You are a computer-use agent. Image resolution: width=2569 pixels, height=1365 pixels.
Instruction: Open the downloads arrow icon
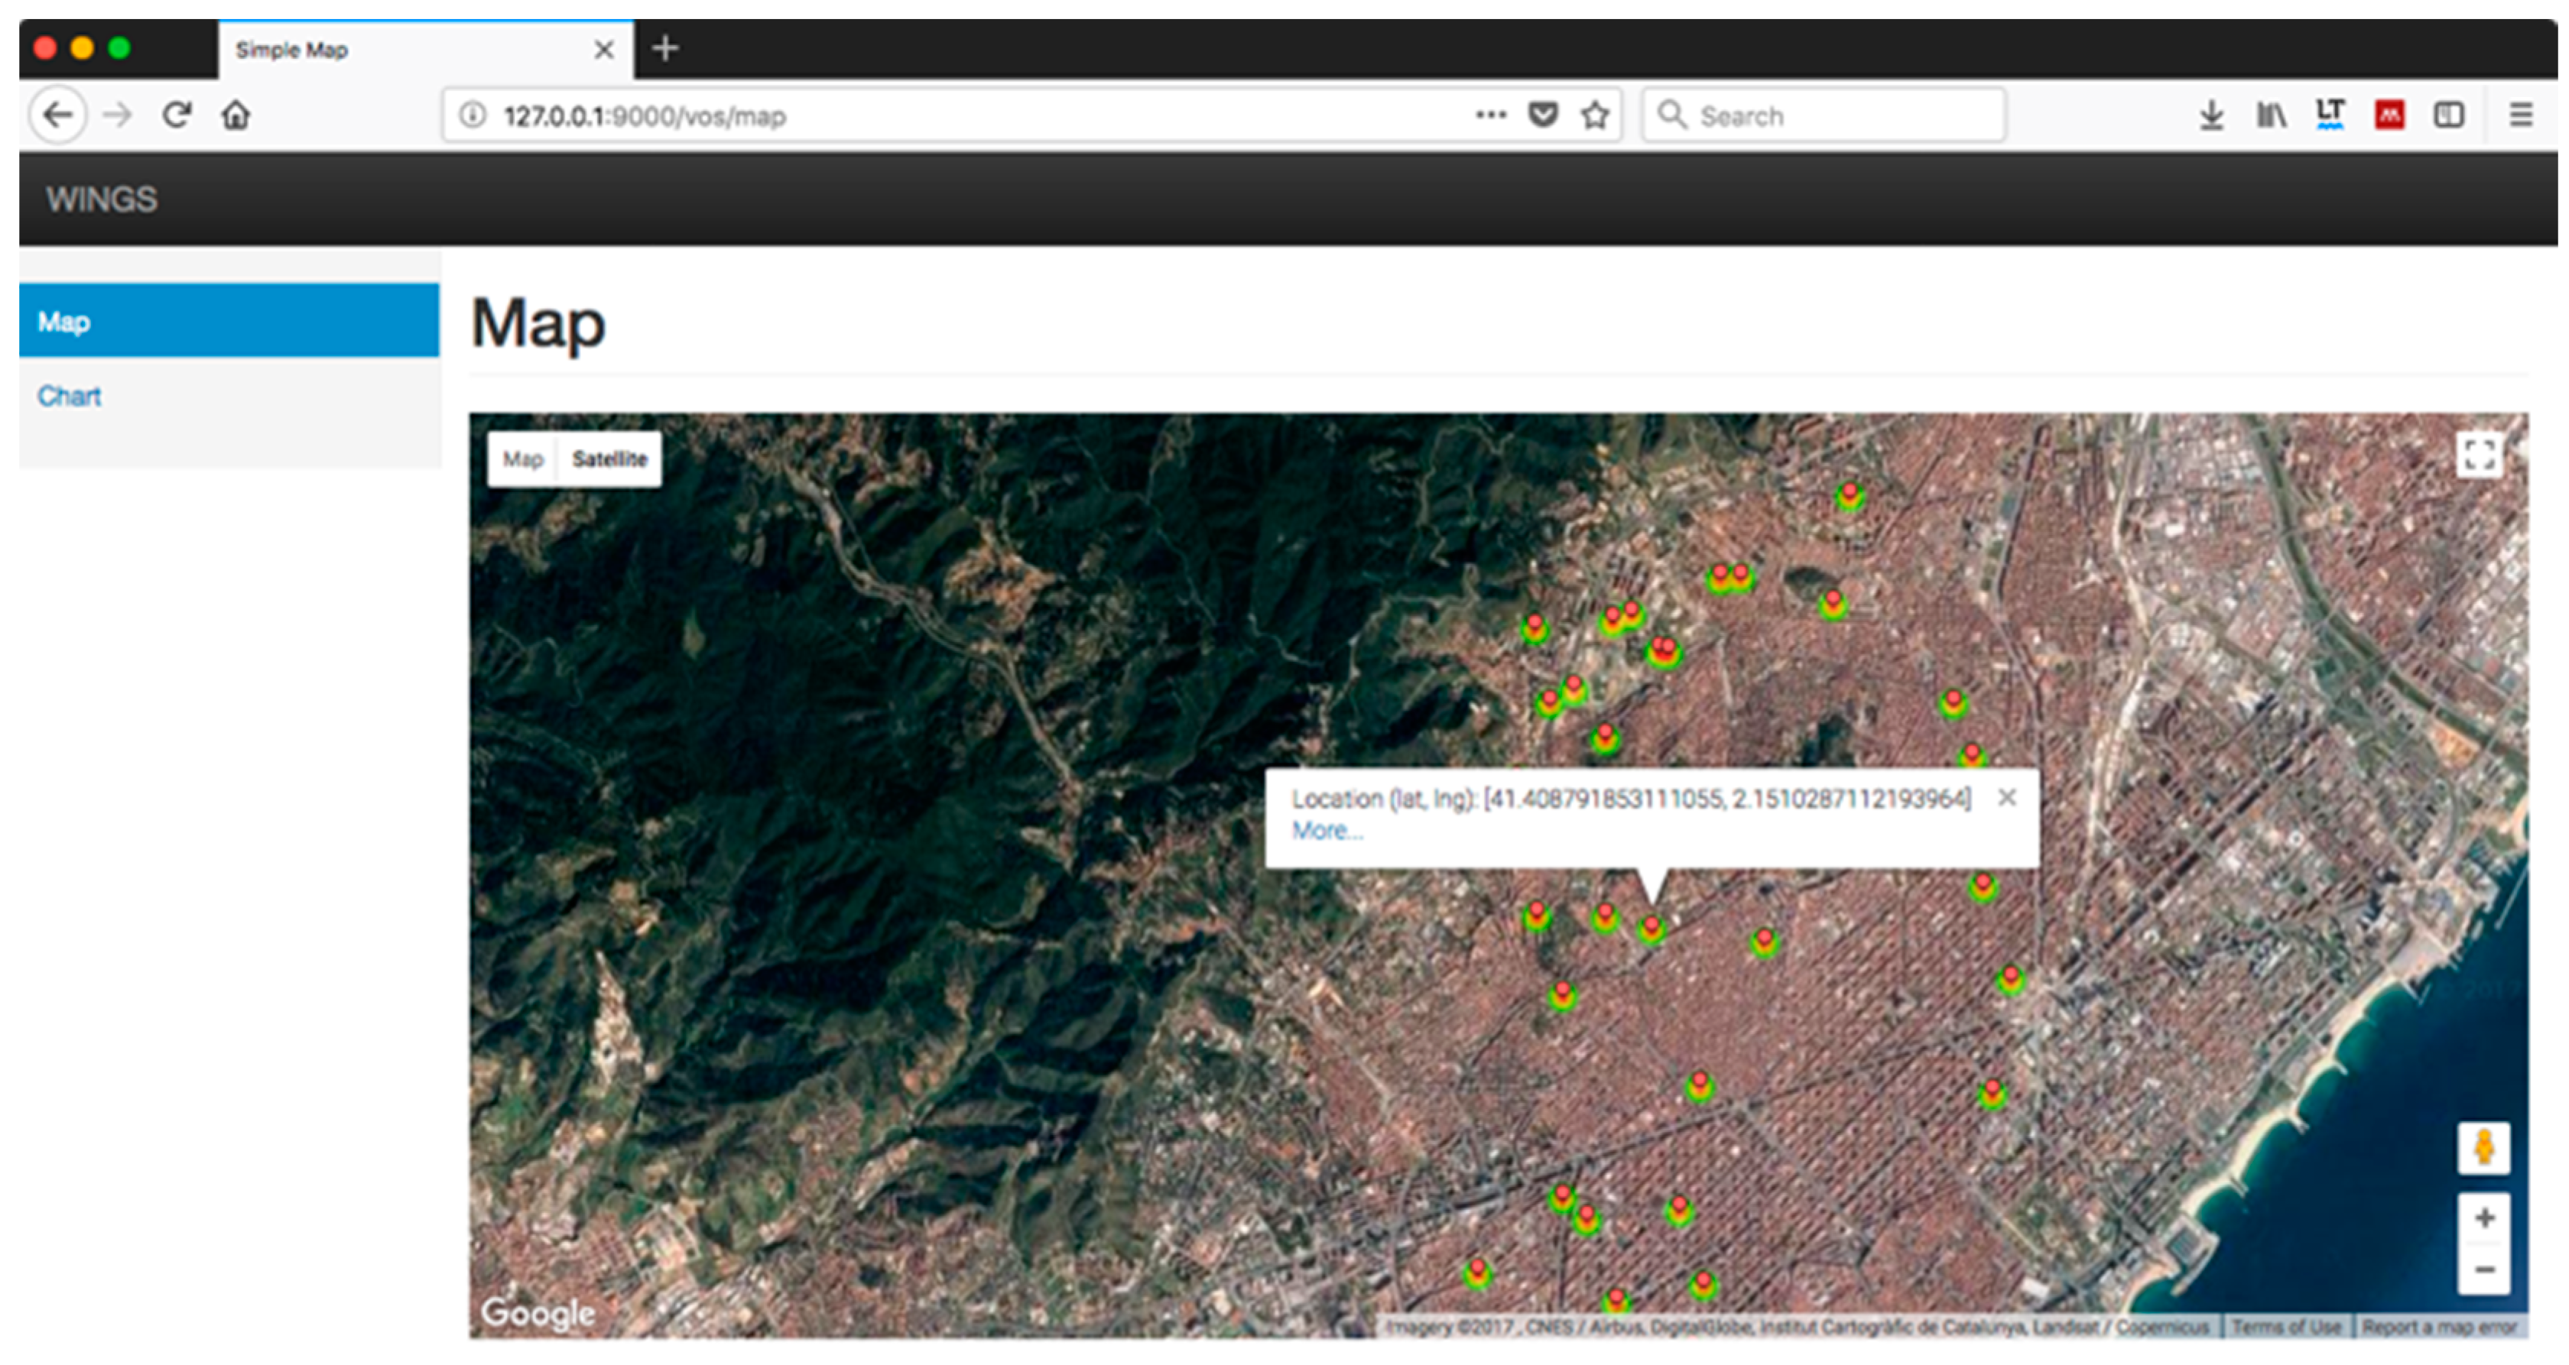coord(2212,115)
